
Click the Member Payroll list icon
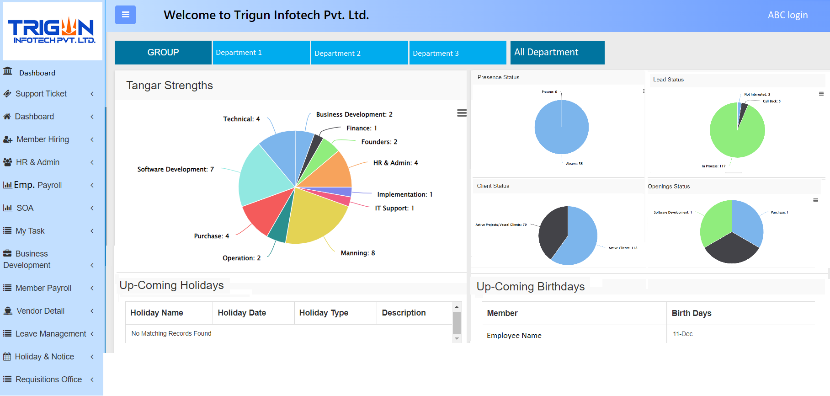click(x=7, y=288)
